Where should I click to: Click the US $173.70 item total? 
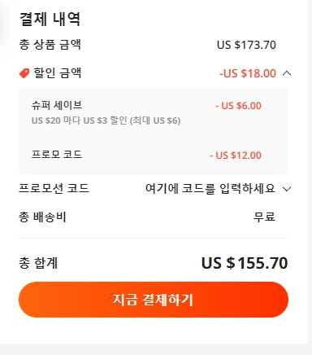[x=246, y=45]
